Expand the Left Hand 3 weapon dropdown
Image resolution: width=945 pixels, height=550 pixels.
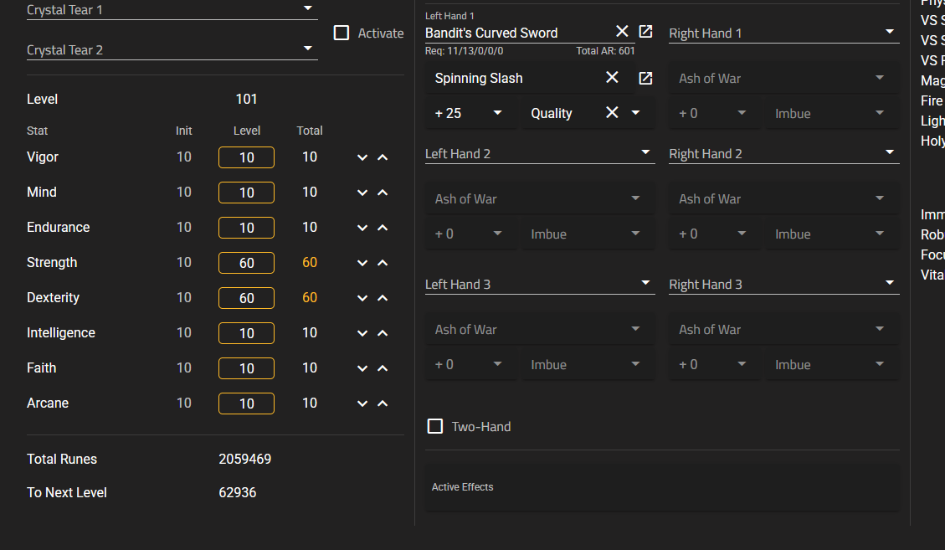pos(539,284)
